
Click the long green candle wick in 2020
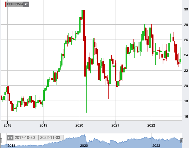(87, 99)
